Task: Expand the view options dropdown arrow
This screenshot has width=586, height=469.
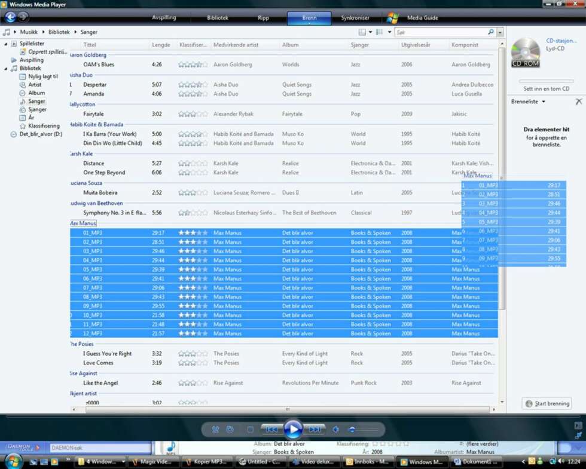Action: pos(389,32)
